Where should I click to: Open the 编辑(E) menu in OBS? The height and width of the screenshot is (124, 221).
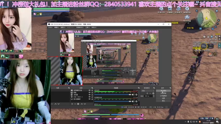(x=56, y=27)
